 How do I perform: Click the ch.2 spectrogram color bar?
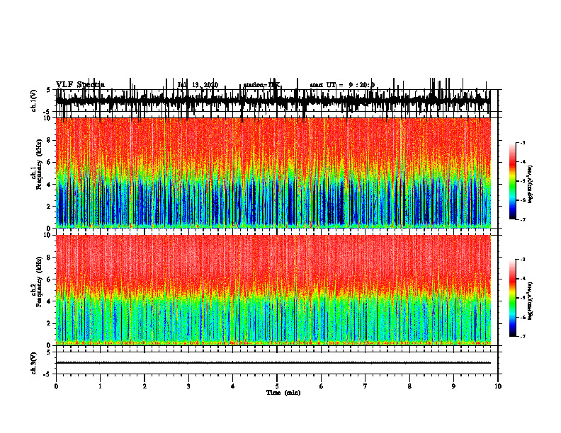click(x=512, y=298)
